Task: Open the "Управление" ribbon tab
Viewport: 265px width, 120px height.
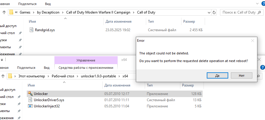Action: point(86,60)
